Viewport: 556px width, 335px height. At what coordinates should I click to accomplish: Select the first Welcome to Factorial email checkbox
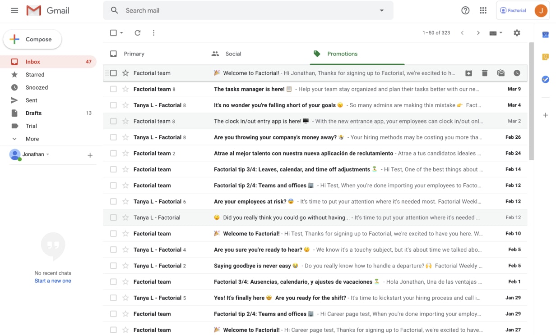click(x=113, y=73)
